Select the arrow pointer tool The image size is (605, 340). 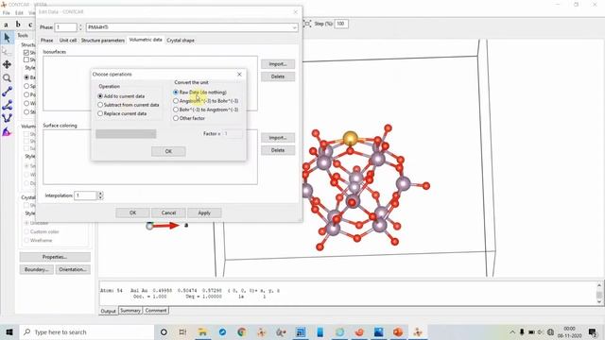point(7,38)
